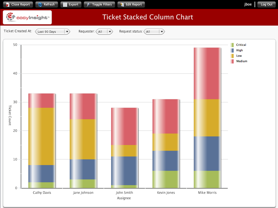
Task: Open the Ticket Created At dropdown
Action: (67, 32)
